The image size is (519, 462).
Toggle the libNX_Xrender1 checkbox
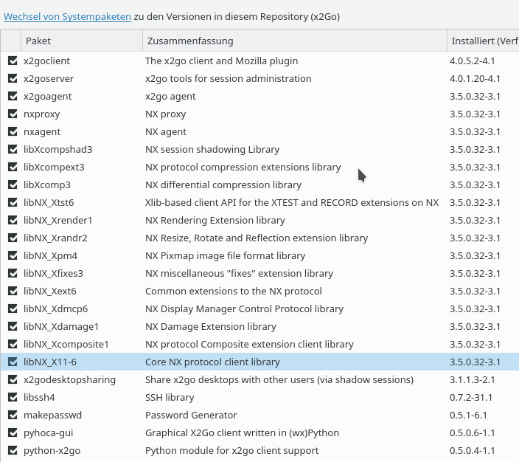[13, 220]
